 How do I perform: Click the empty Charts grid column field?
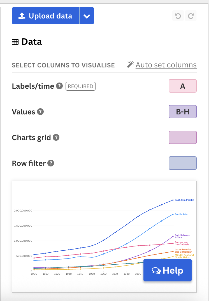(x=182, y=137)
